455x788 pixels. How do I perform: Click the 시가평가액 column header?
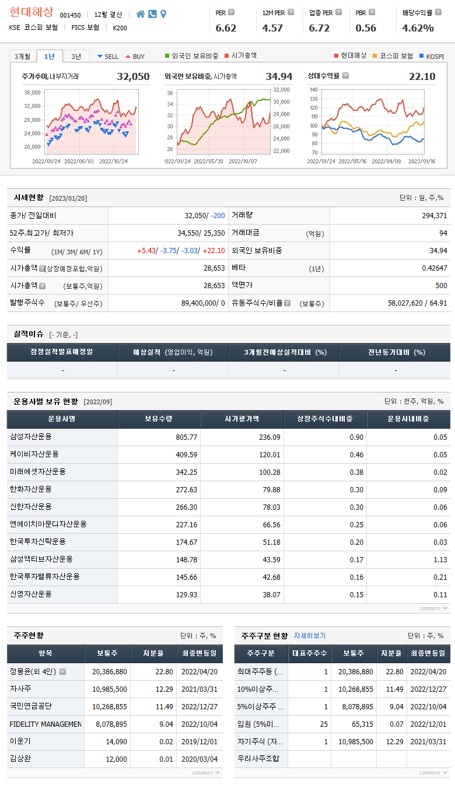pos(242,419)
